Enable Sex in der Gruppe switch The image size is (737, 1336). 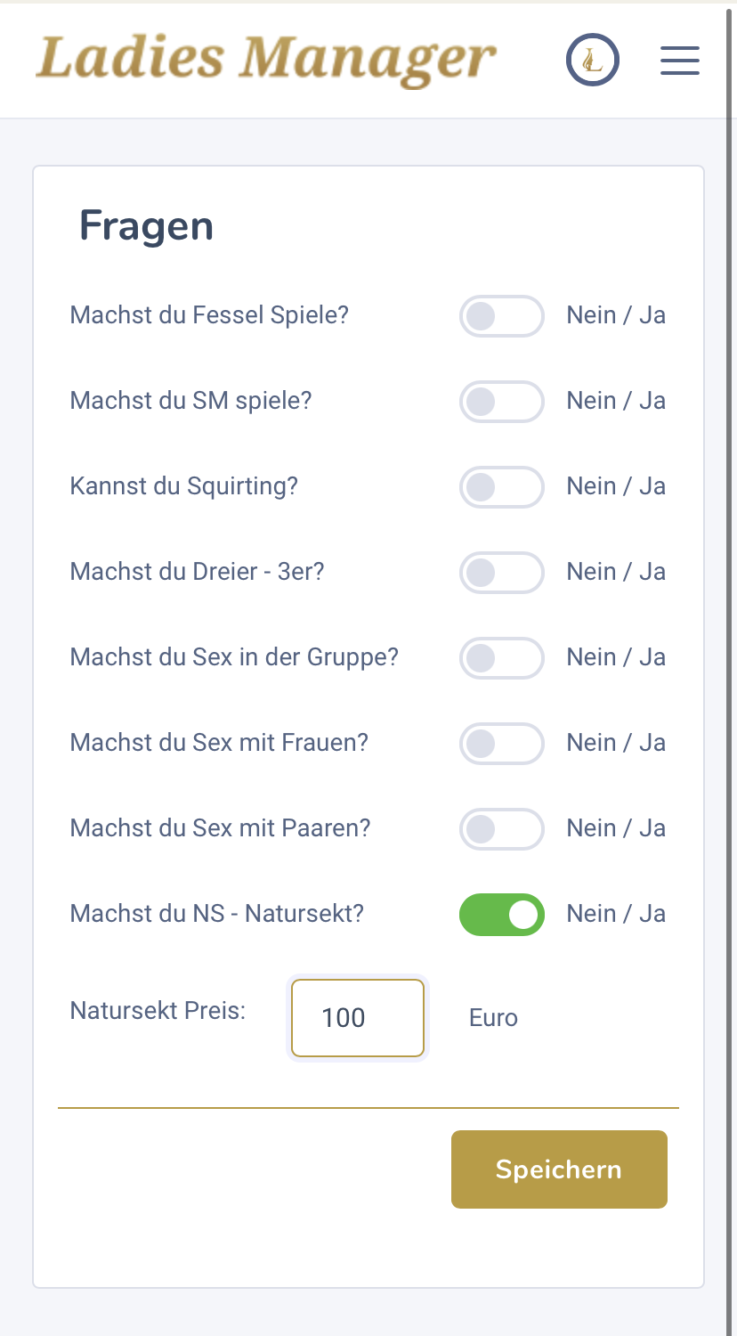(501, 658)
